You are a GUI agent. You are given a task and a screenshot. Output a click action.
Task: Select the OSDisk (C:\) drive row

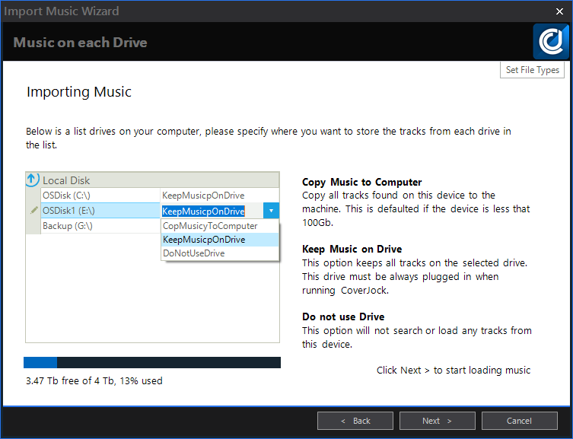tap(68, 196)
